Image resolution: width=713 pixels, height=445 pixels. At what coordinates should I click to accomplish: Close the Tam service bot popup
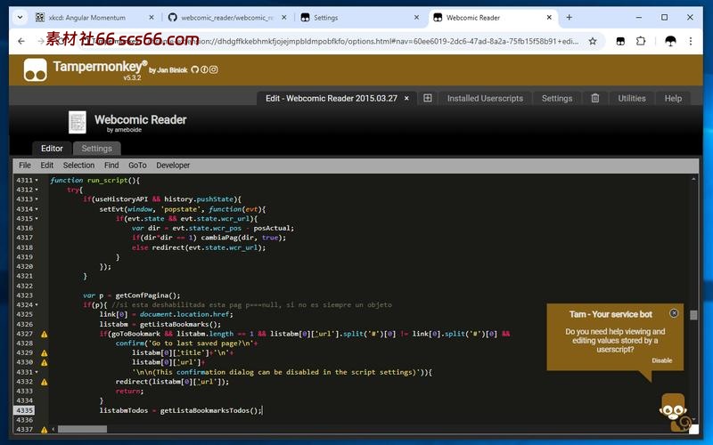click(x=674, y=313)
